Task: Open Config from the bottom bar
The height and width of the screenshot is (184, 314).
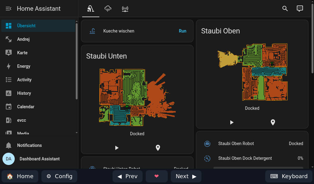Action: [x=59, y=176]
